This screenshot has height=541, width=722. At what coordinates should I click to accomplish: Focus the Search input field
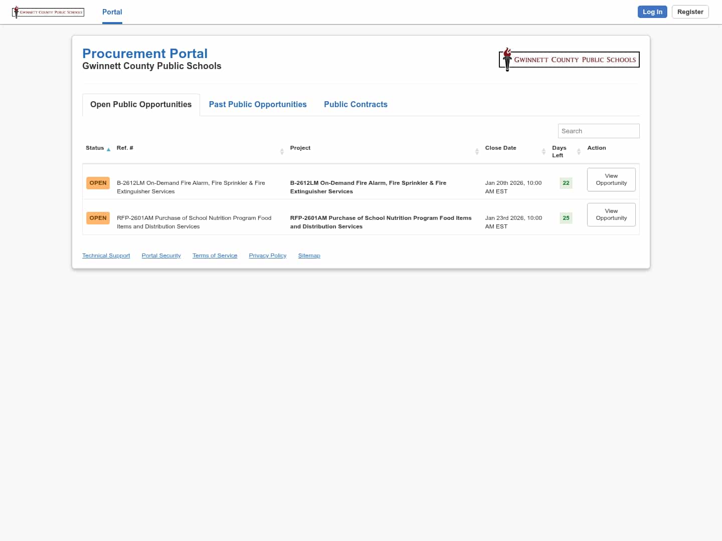tap(599, 131)
